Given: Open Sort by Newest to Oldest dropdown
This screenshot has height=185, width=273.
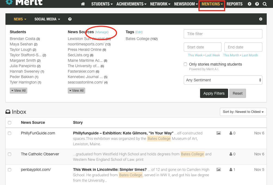Looking at the screenshot, I should [243, 112].
